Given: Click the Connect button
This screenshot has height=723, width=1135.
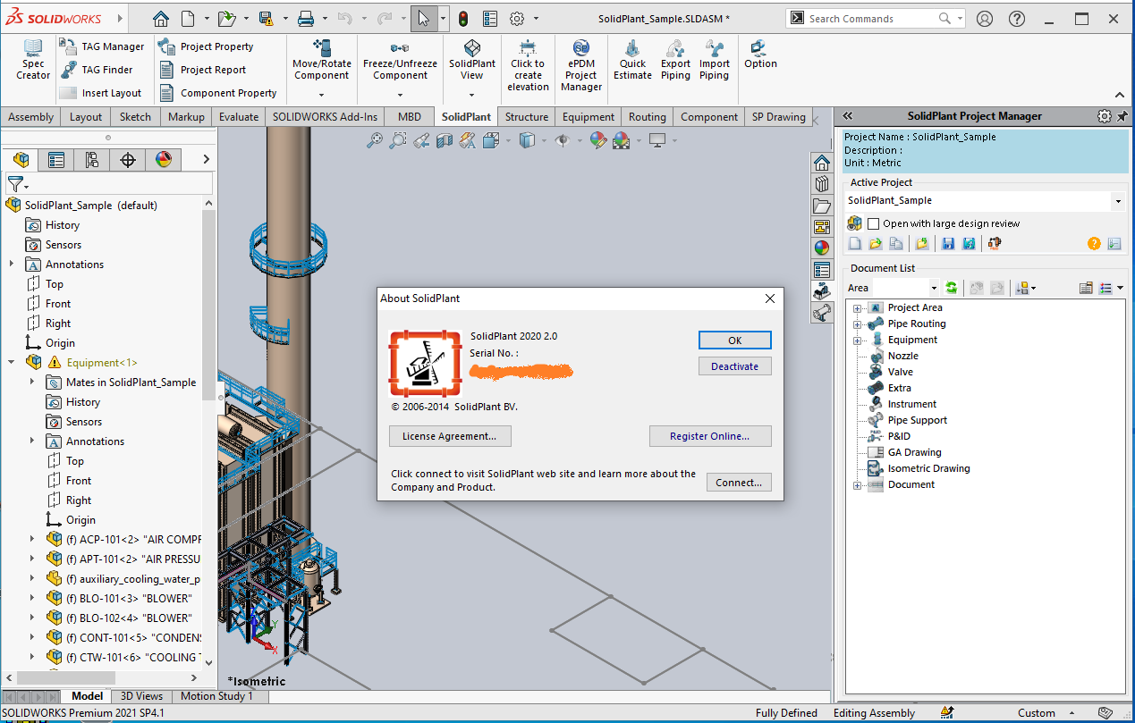Looking at the screenshot, I should [x=739, y=483].
